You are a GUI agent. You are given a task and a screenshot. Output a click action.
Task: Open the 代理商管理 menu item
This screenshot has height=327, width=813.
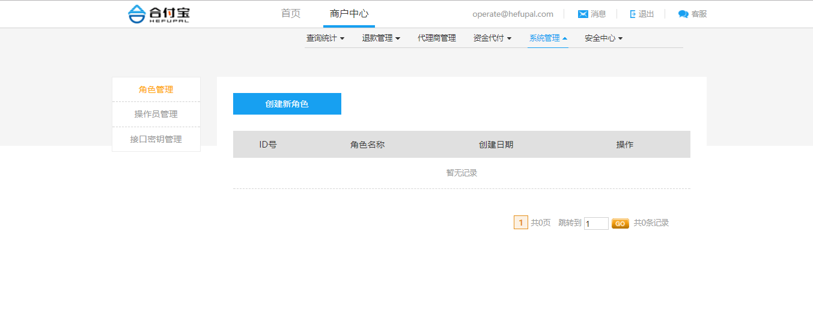click(437, 38)
